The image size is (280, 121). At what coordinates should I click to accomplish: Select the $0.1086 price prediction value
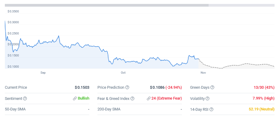pyautogui.click(x=157, y=88)
